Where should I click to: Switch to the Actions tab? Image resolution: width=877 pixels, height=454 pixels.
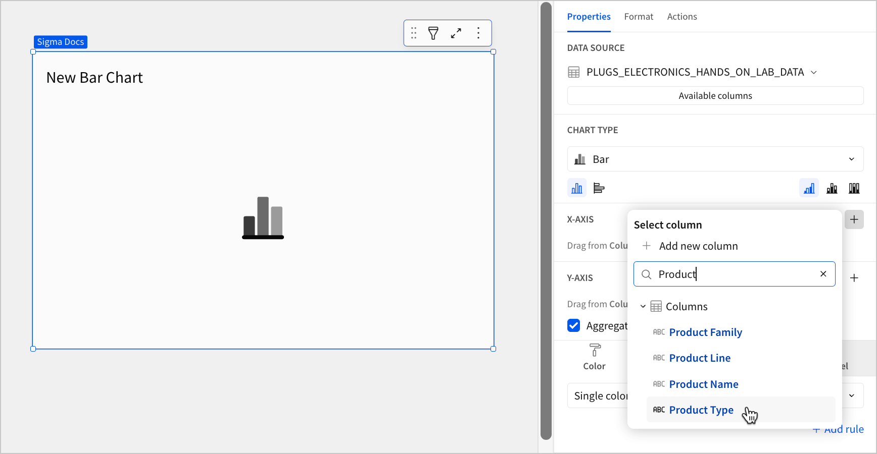[x=681, y=17]
